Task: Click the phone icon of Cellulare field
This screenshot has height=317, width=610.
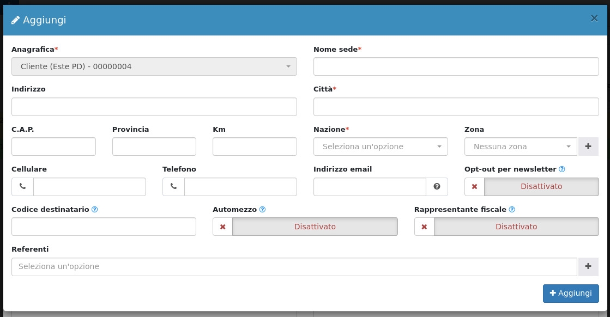Action: 22,186
